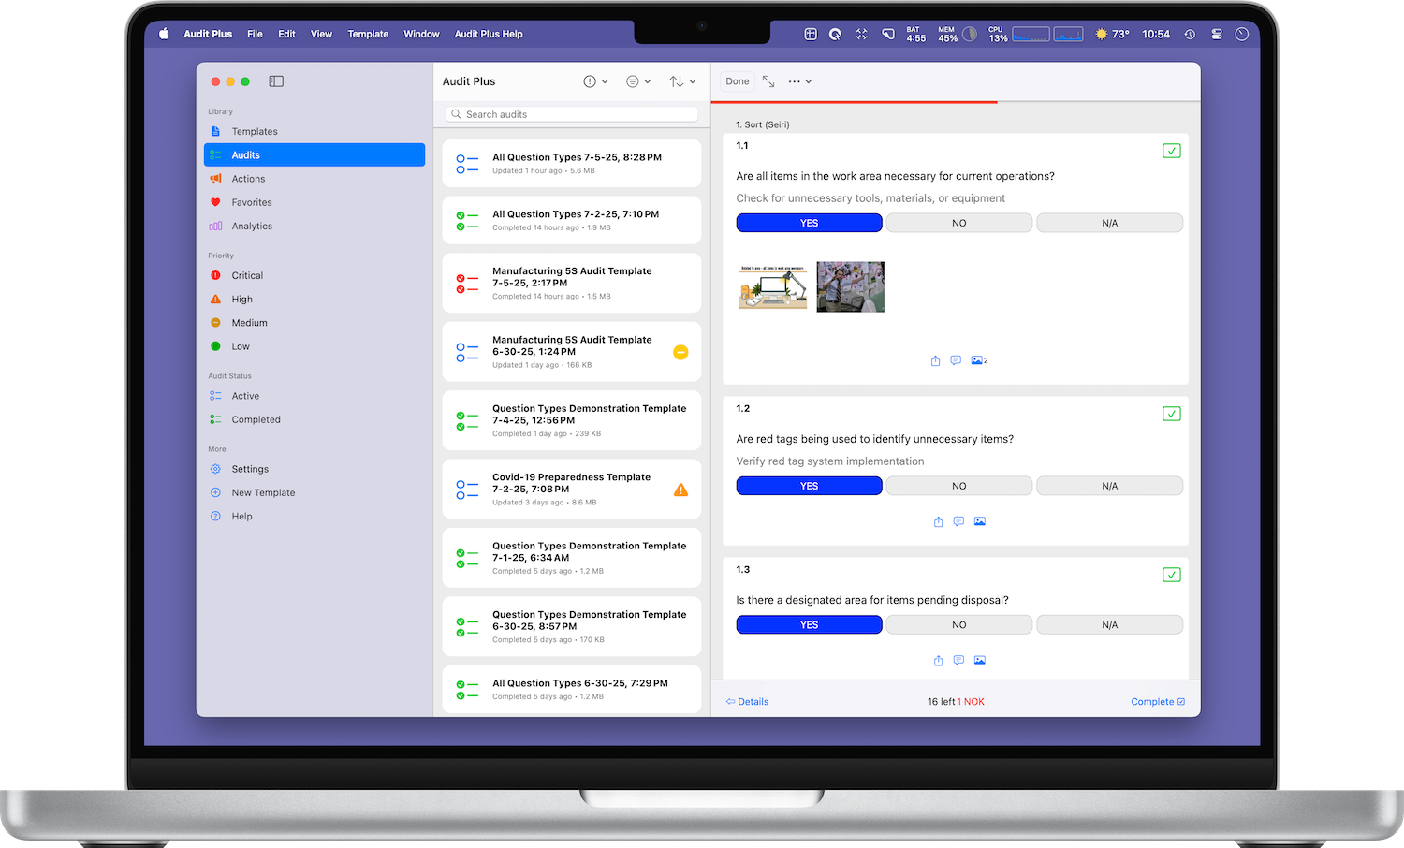The image size is (1404, 848).
Task: Open the Template menu
Action: coord(368,34)
